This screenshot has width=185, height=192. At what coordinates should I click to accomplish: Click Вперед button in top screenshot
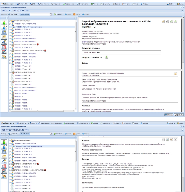(x=86, y=14)
